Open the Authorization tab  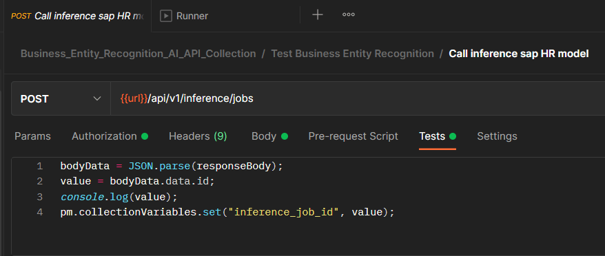pos(110,136)
